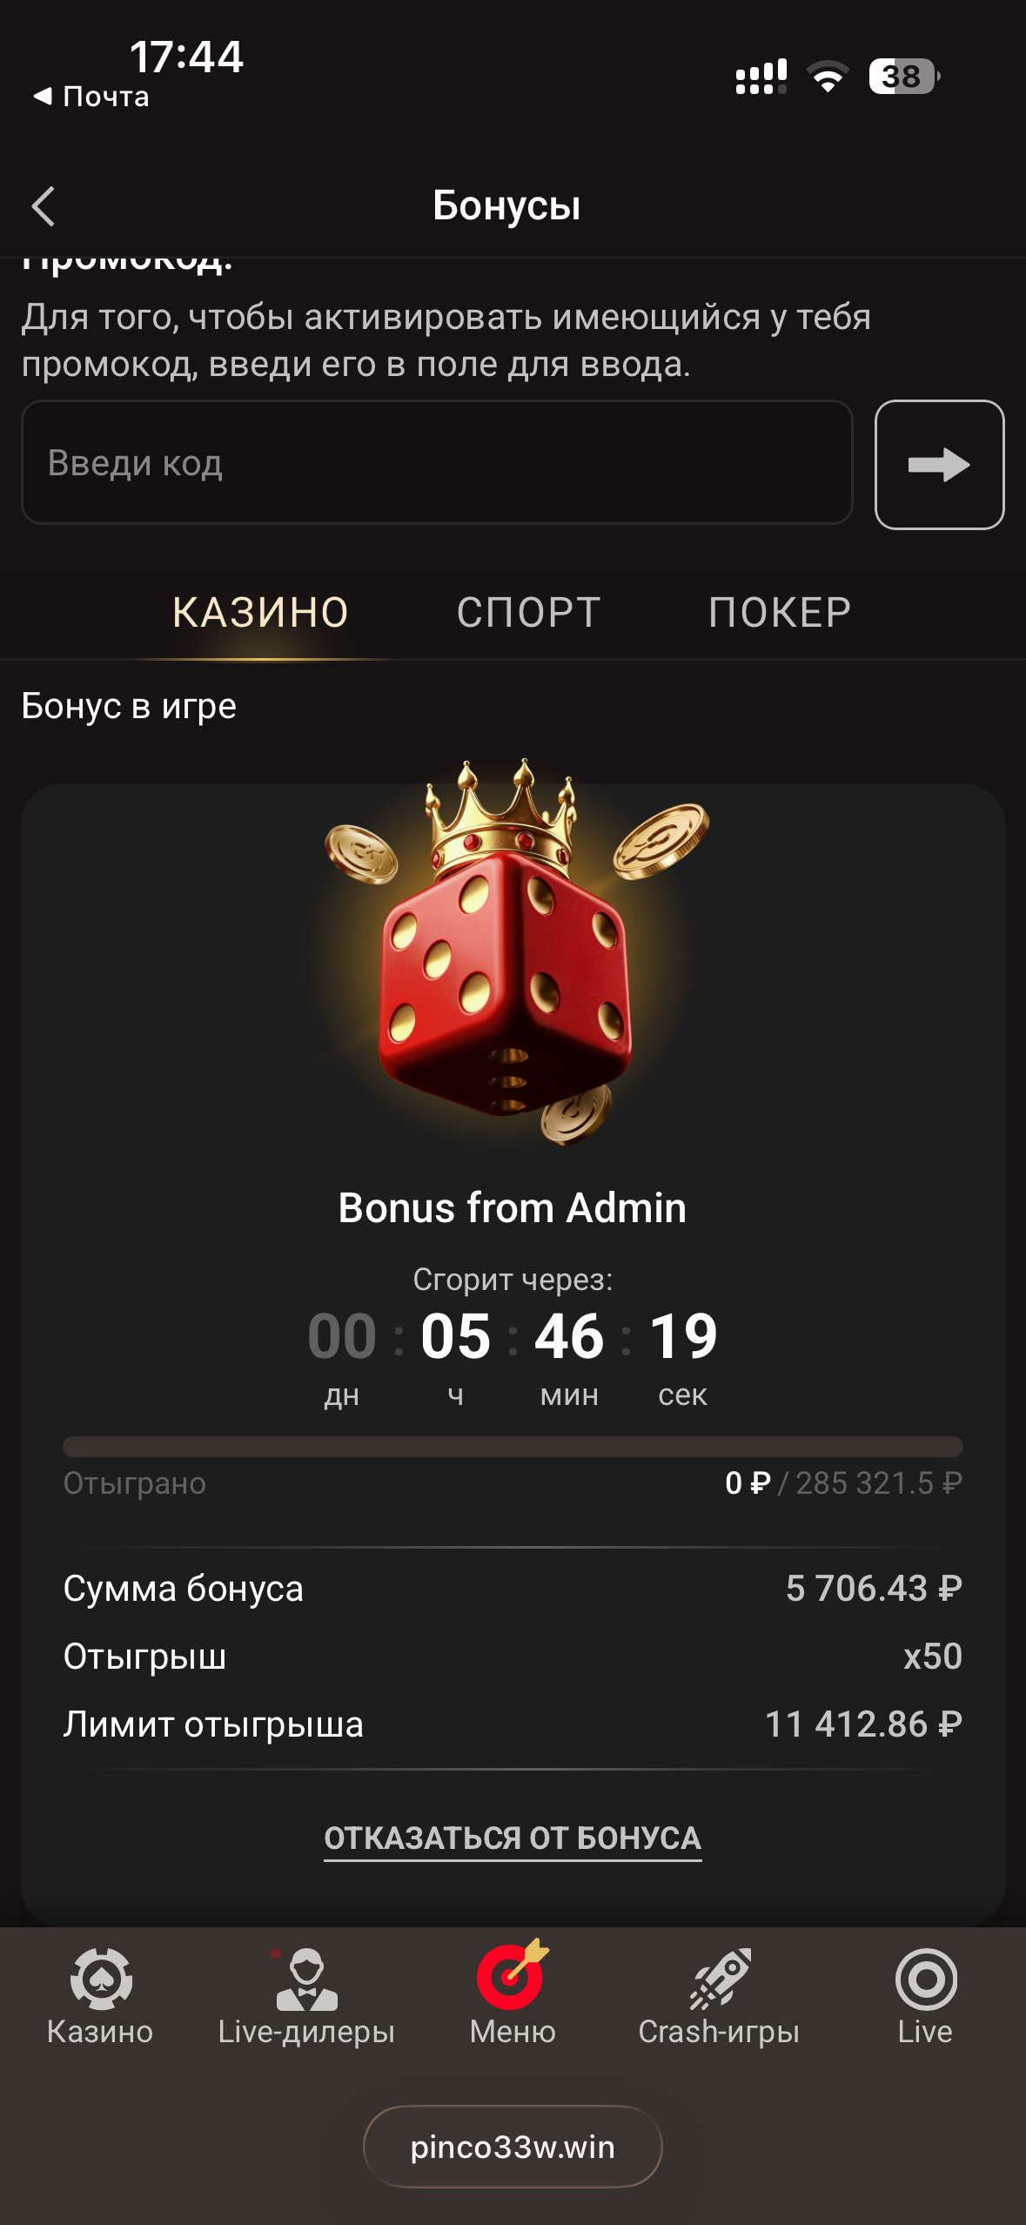Tap the Отыграно wagering progress bar
1026x2225 pixels.
click(x=513, y=1446)
